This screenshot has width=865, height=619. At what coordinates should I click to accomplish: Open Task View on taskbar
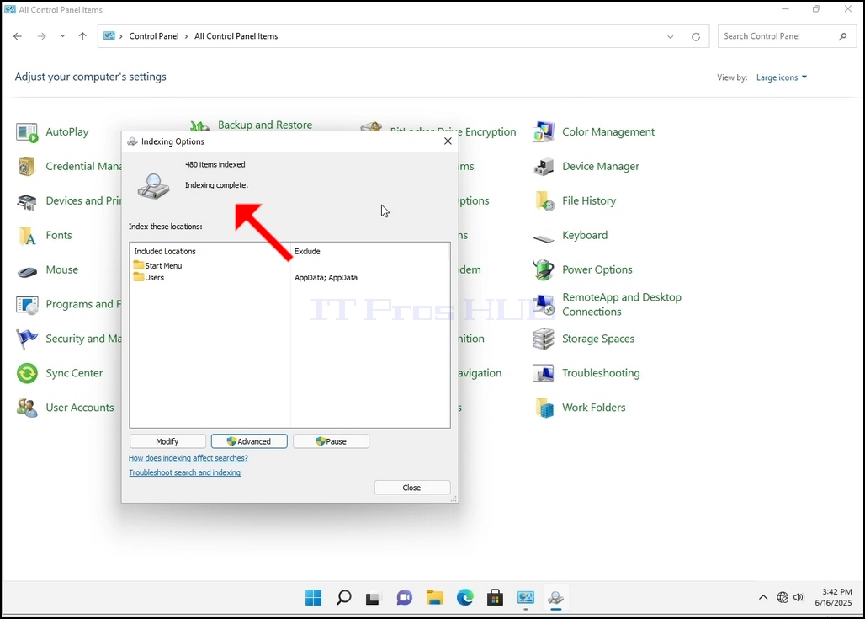click(374, 597)
